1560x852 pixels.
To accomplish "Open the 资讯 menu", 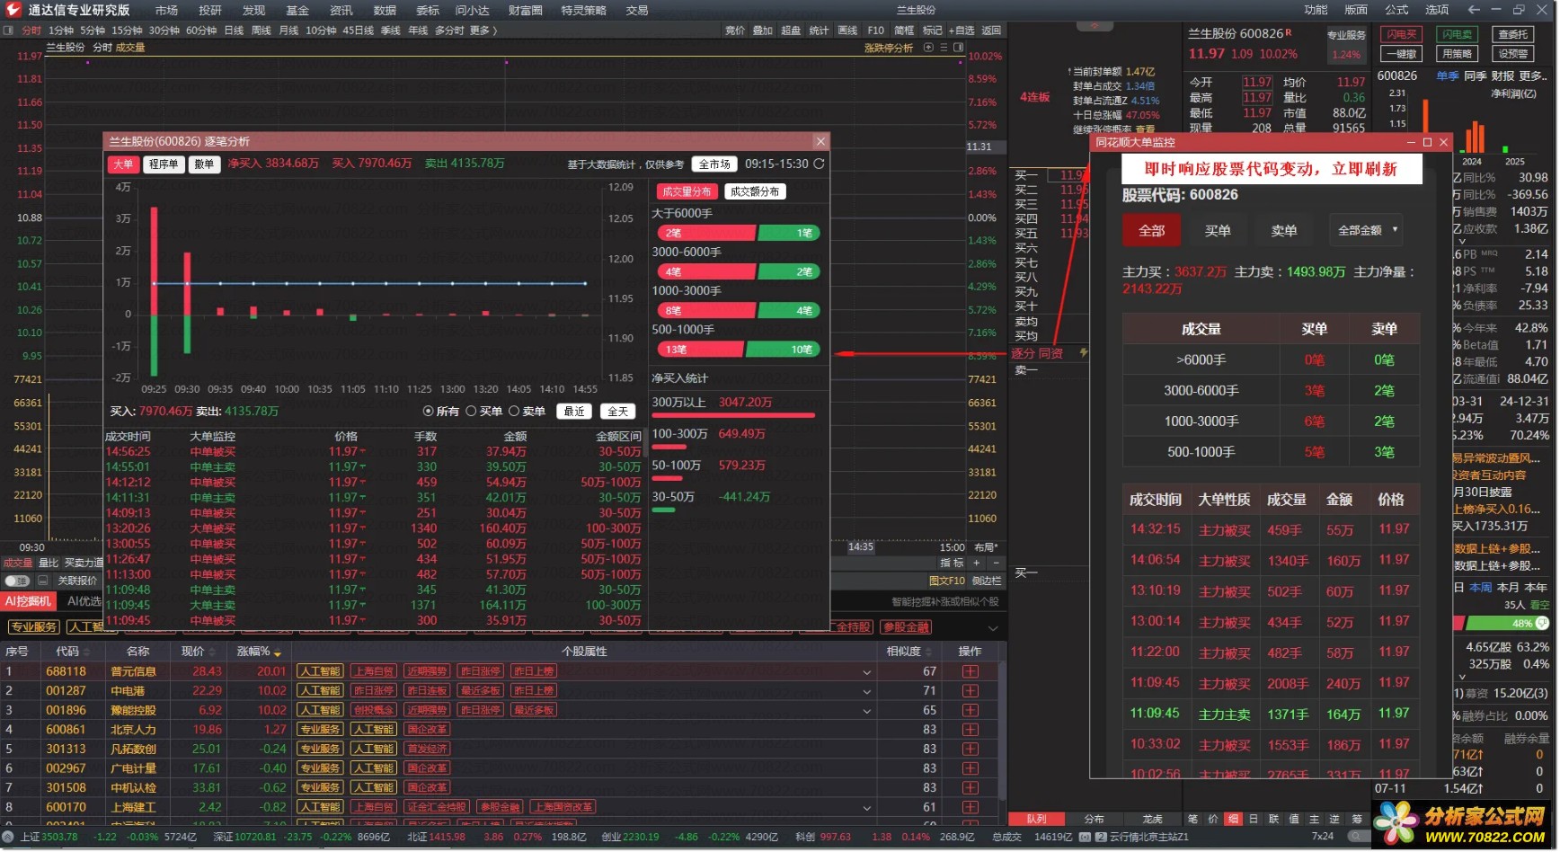I will [341, 10].
